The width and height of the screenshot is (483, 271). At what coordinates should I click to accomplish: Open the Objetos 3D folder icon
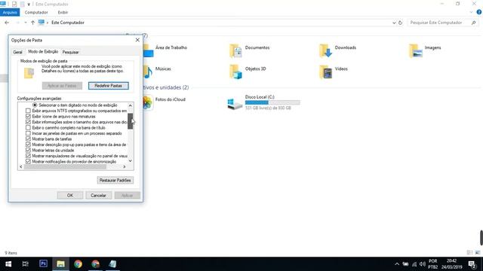pyautogui.click(x=235, y=72)
